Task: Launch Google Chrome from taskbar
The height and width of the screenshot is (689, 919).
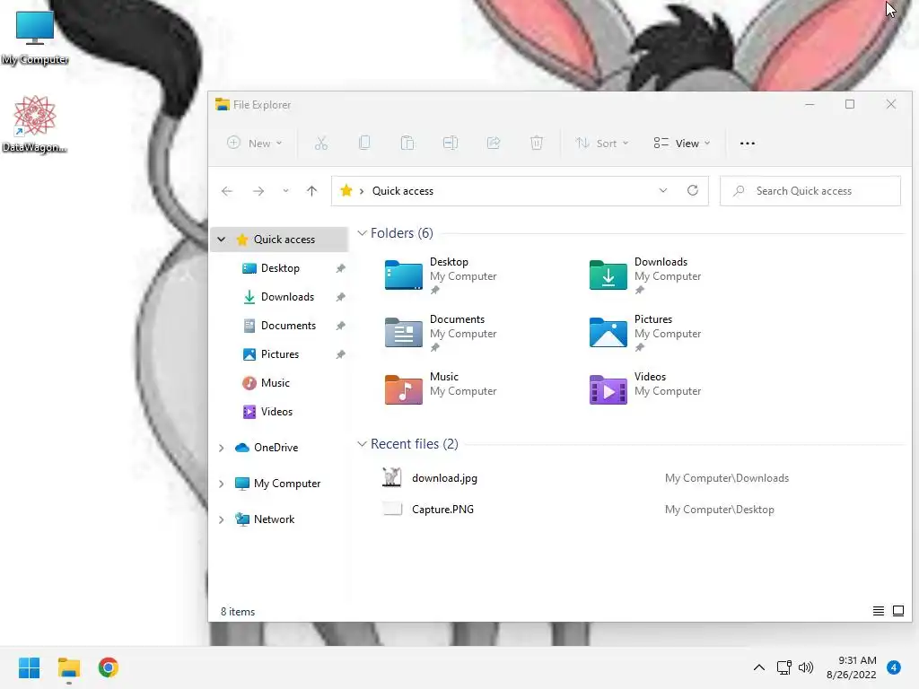Action: (x=109, y=667)
